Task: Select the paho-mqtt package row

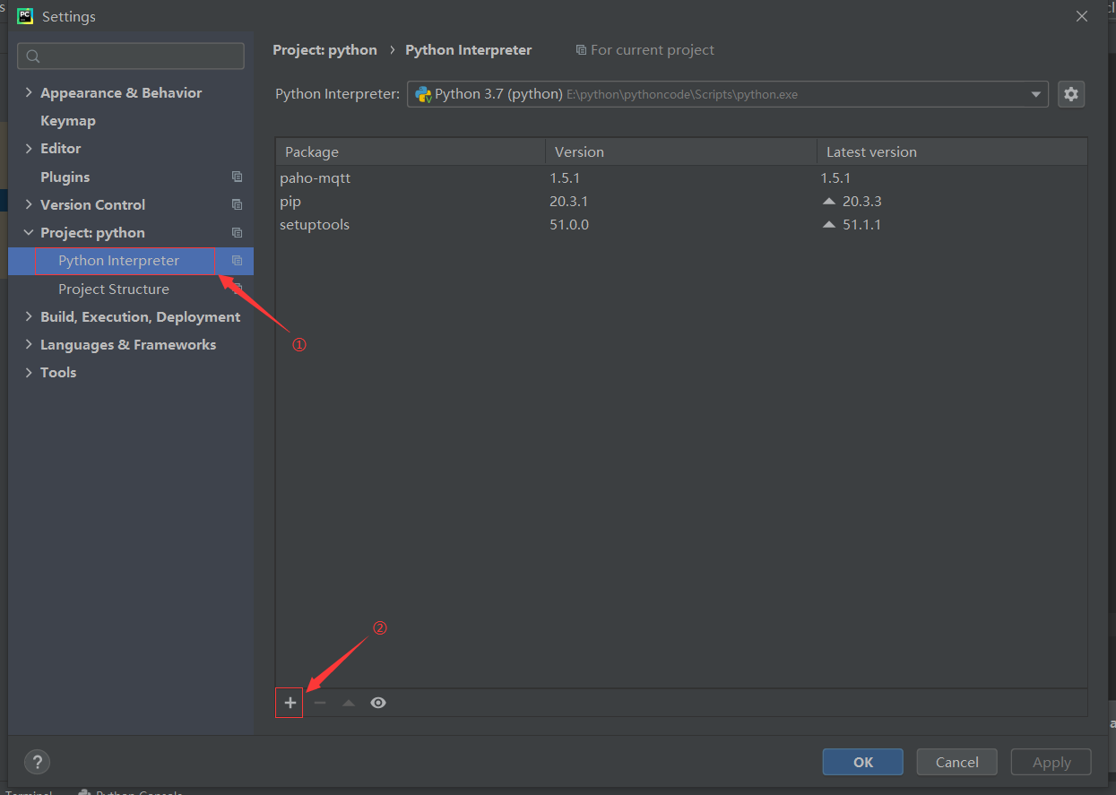Action: 681,177
